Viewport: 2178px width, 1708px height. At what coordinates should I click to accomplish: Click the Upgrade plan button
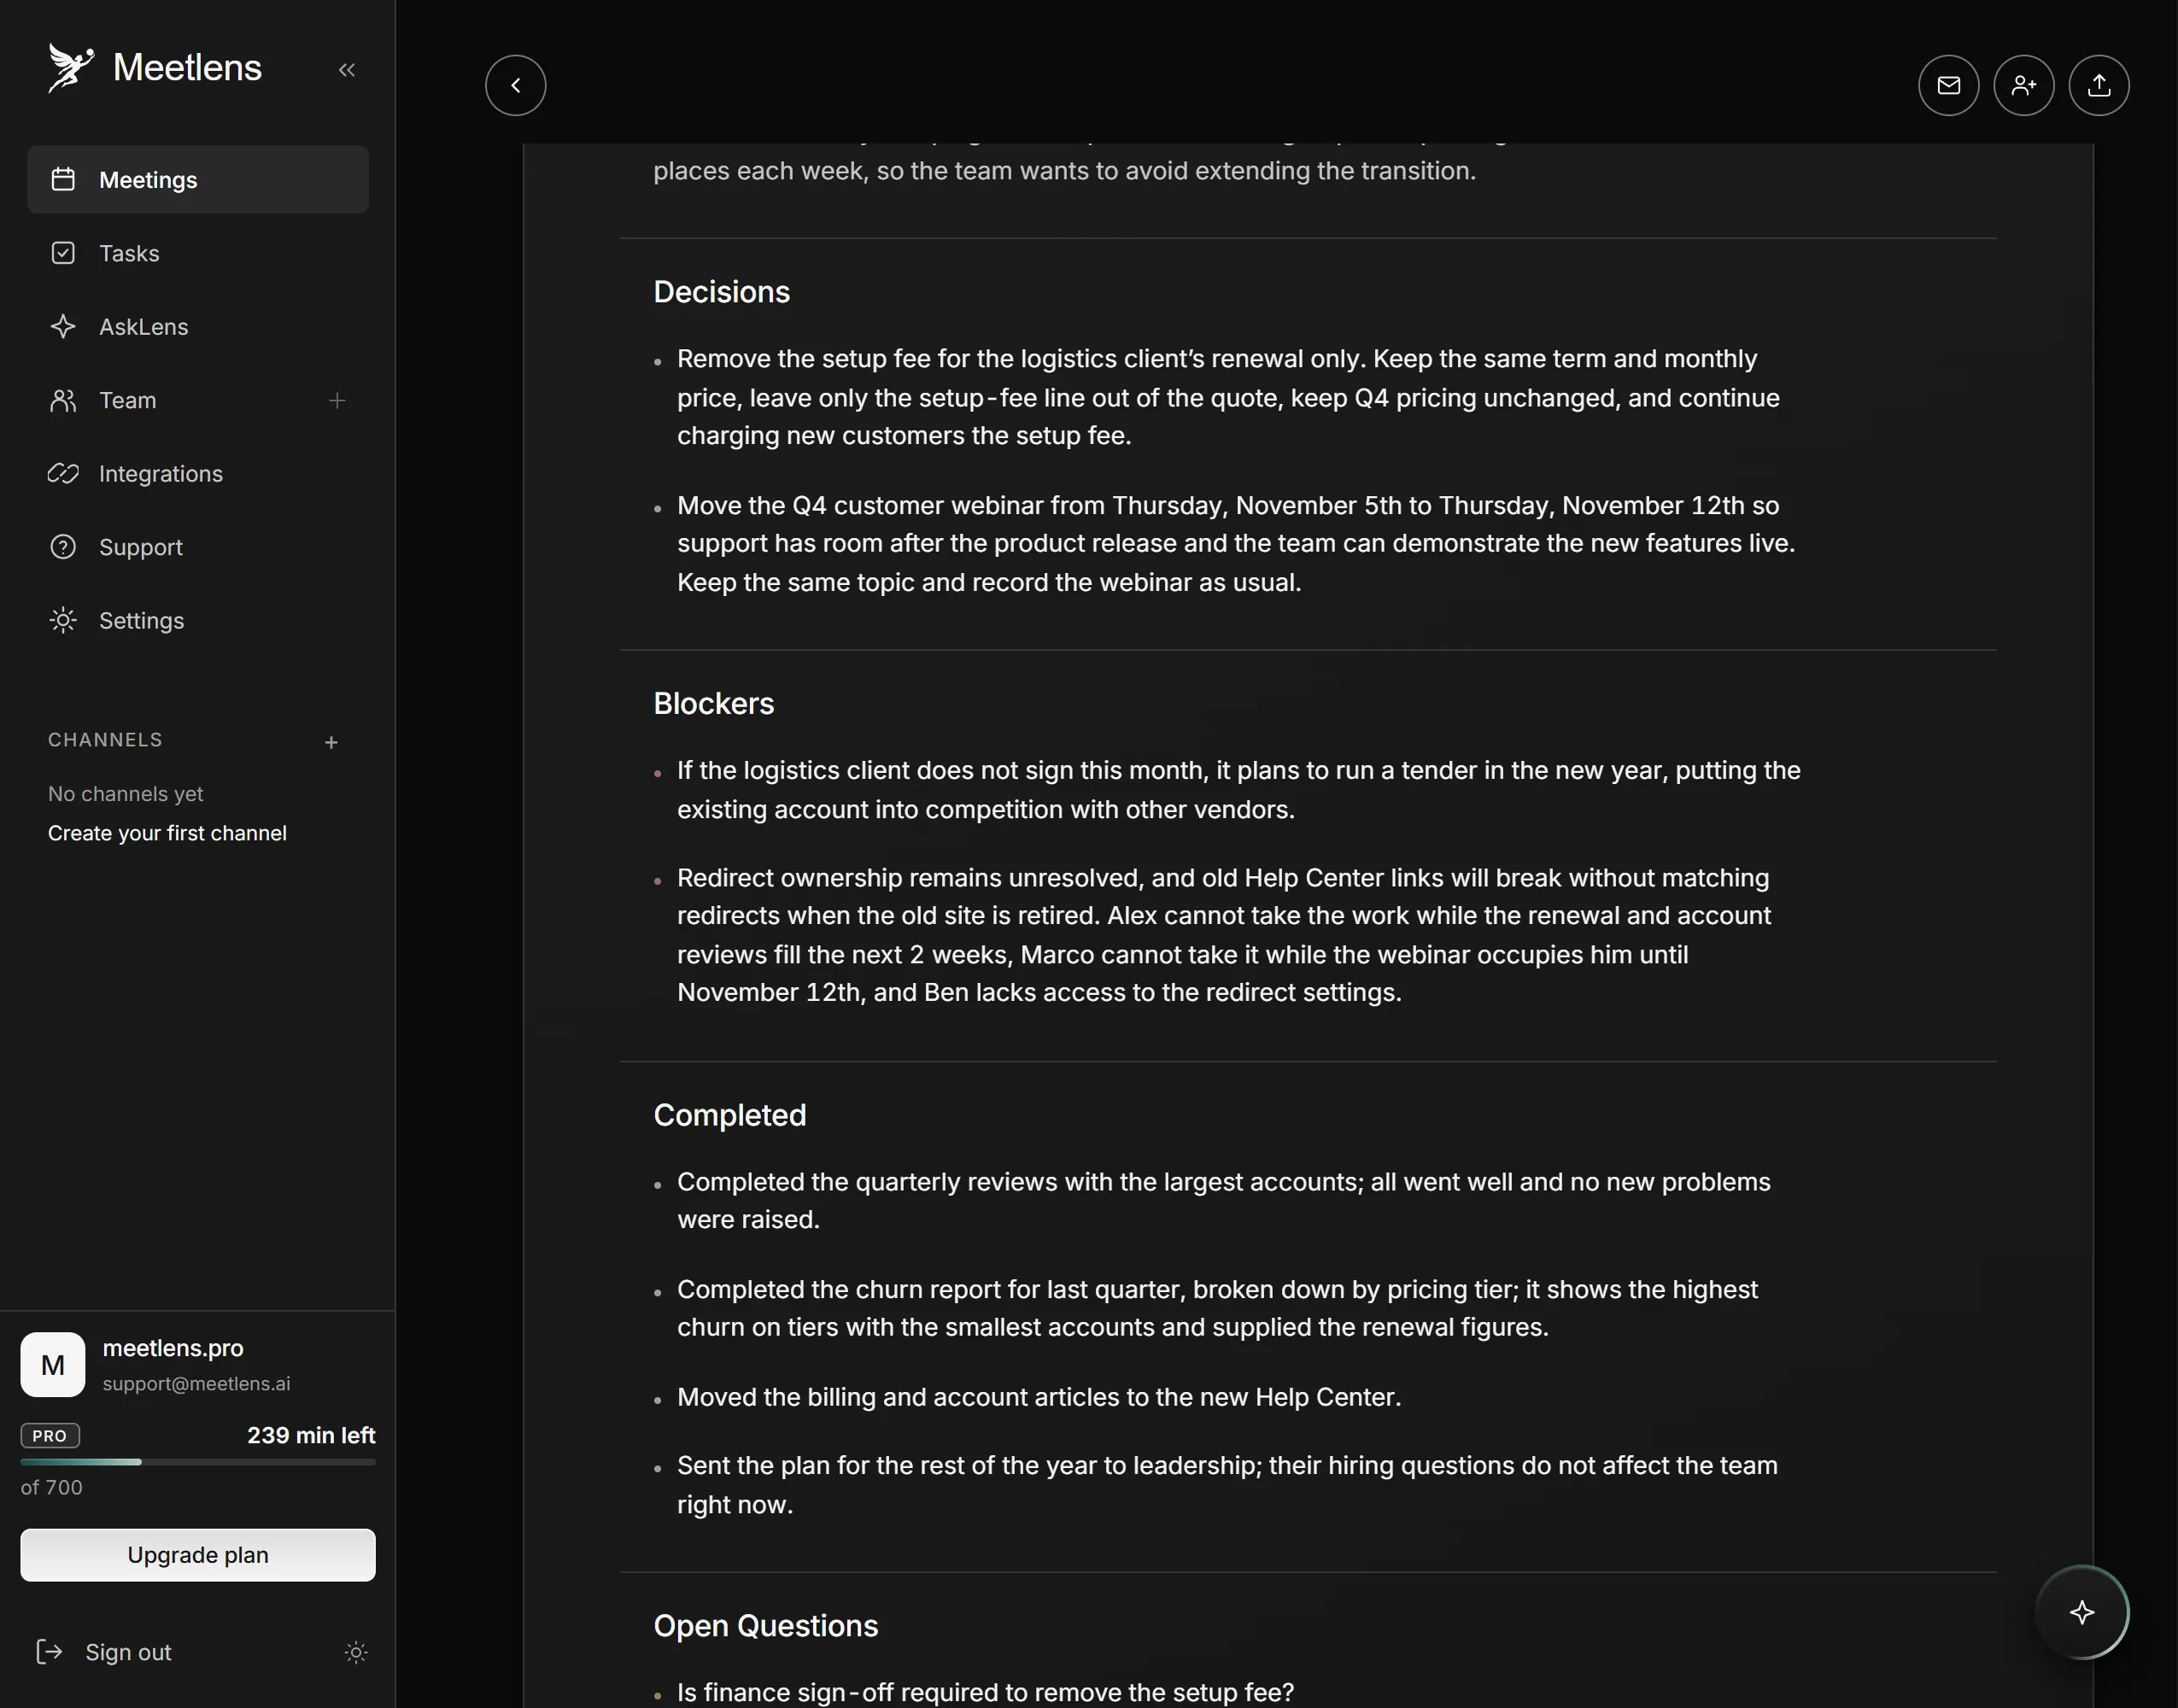[198, 1555]
